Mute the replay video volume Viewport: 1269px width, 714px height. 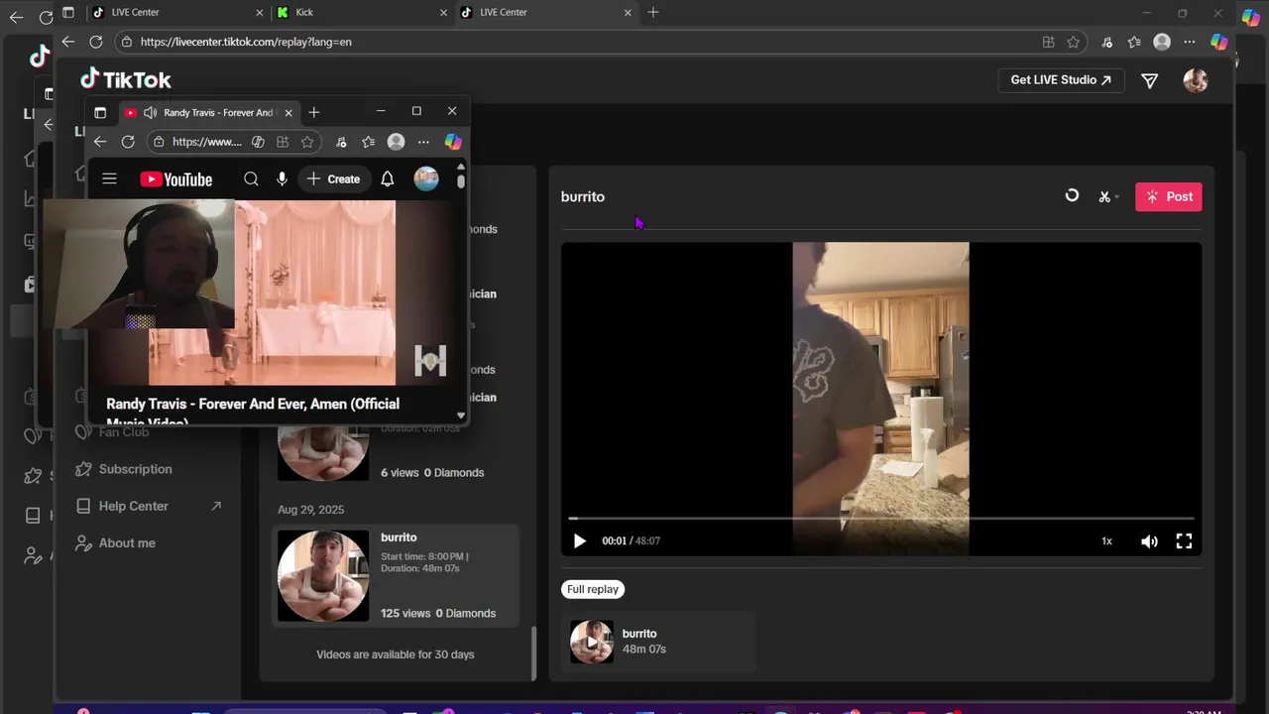coord(1149,540)
